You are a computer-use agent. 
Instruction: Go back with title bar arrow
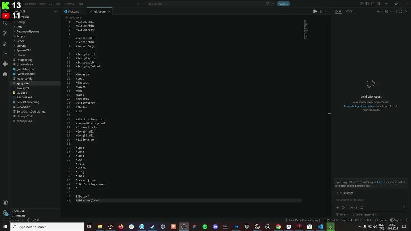[138, 4]
